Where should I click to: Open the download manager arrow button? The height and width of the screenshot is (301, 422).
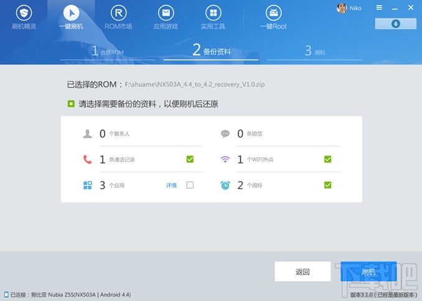coord(396,24)
